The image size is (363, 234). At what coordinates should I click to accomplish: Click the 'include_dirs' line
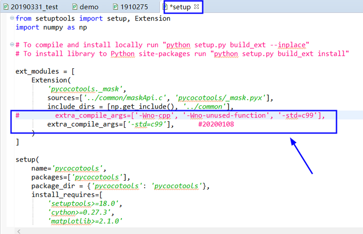pos(141,107)
